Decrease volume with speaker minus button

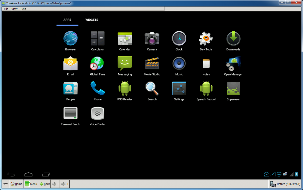coord(55,184)
